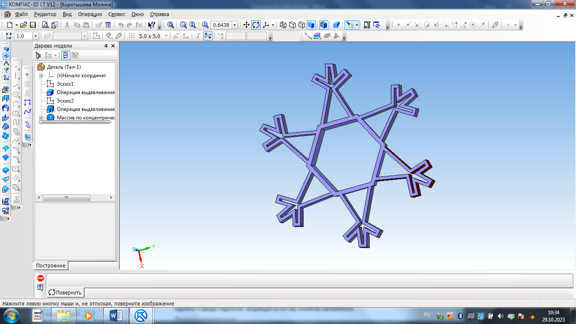Click the model tree horizontal scrollbar
Screen dimensions: 576x324
66,197
